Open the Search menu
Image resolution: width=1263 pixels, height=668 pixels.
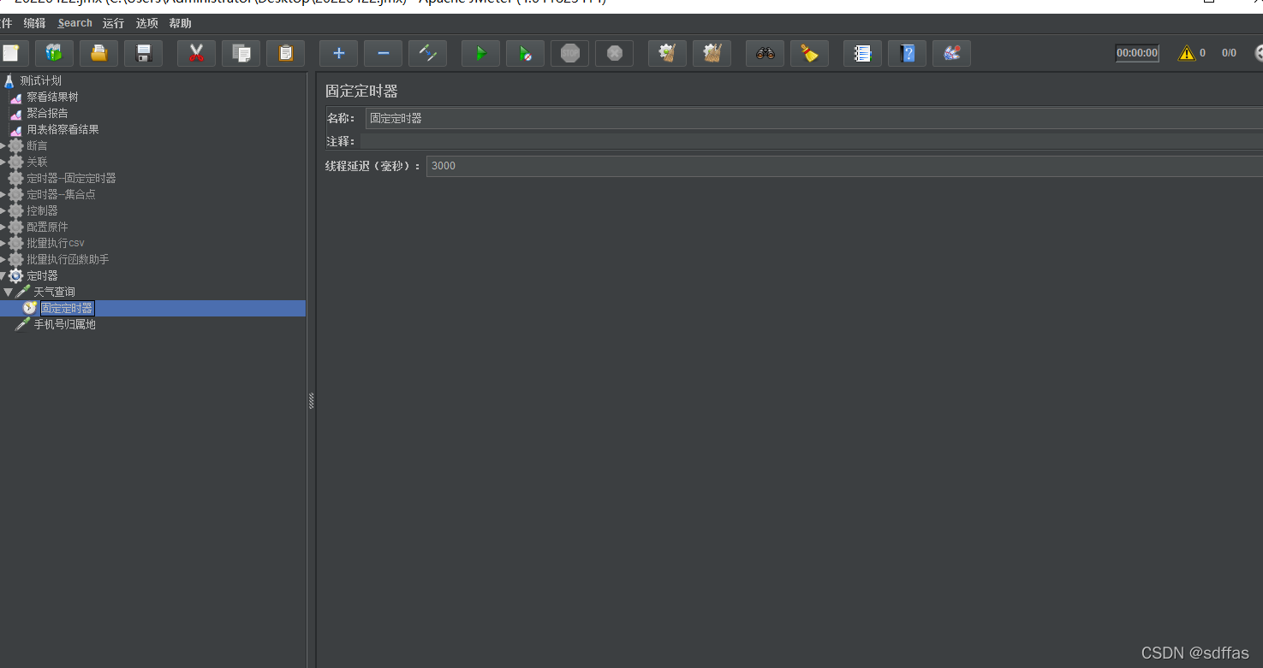pyautogui.click(x=75, y=23)
